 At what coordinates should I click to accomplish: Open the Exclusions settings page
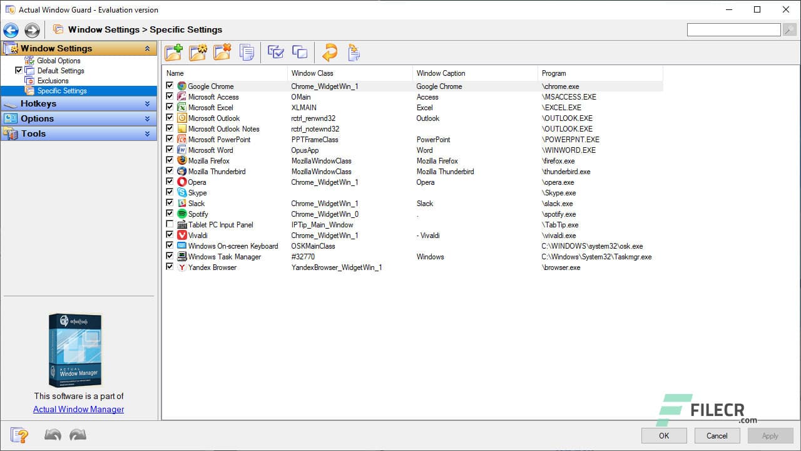pos(52,80)
